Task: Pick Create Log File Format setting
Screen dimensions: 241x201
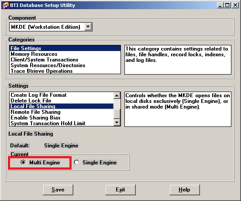Action: pyautogui.click(x=38, y=95)
